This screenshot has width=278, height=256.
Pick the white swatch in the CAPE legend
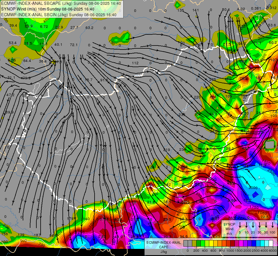[271, 243]
